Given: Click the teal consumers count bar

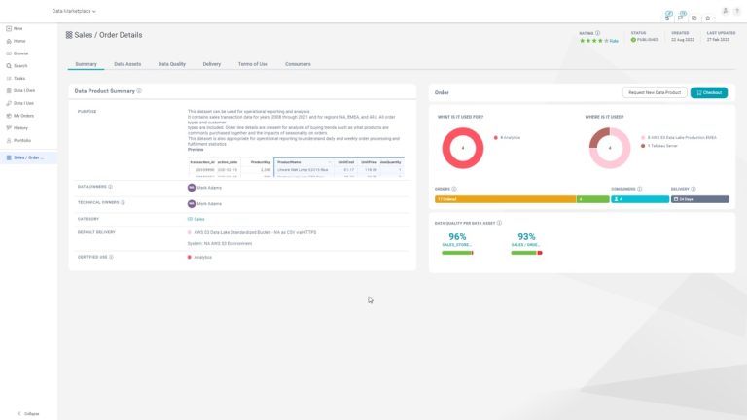Looking at the screenshot, I should pos(640,199).
